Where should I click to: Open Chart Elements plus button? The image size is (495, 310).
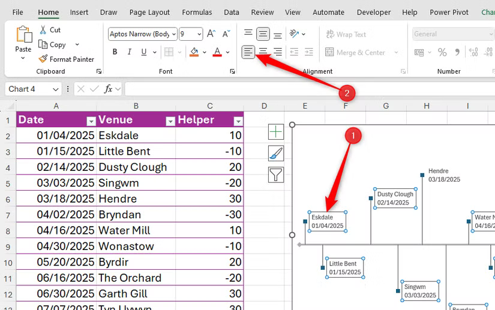(275, 131)
